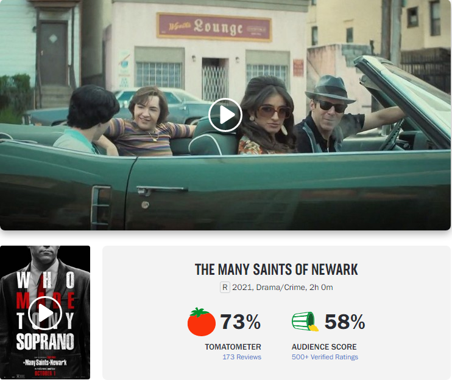Click the woman wearing large sunglasses
The height and width of the screenshot is (380, 452).
[267, 115]
